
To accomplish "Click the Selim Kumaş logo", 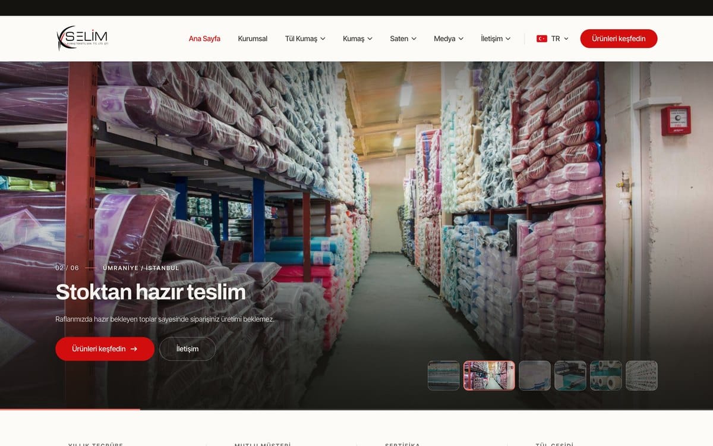I will (82, 39).
